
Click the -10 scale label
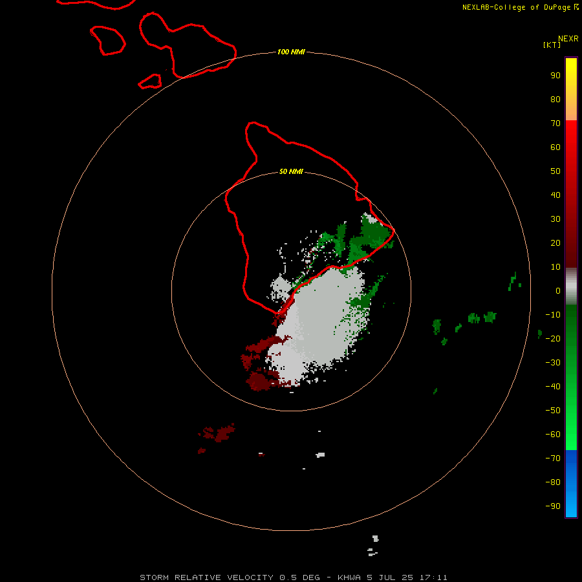click(x=553, y=315)
